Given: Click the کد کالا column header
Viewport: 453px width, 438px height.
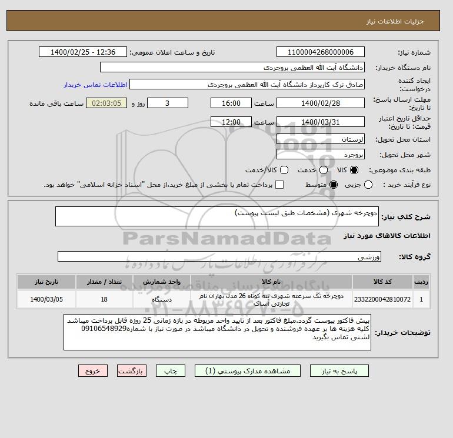Looking at the screenshot, I should [x=382, y=282].
